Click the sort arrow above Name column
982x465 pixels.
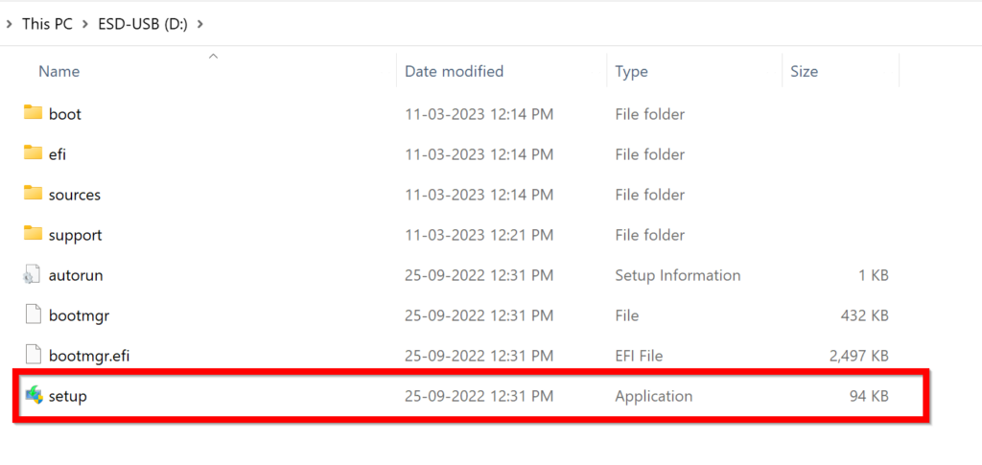click(213, 57)
